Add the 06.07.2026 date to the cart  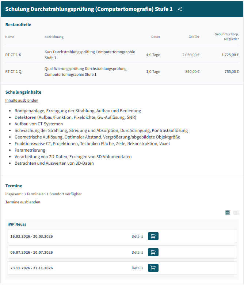pos(153,252)
